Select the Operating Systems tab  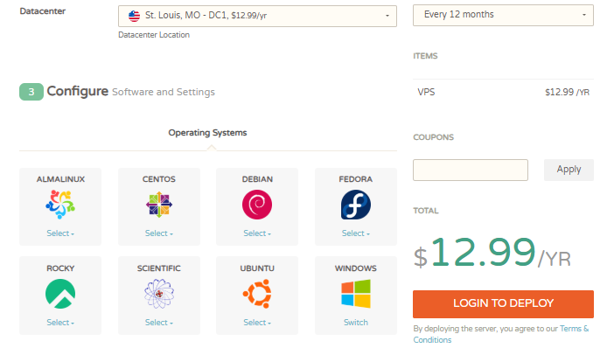[x=207, y=133]
